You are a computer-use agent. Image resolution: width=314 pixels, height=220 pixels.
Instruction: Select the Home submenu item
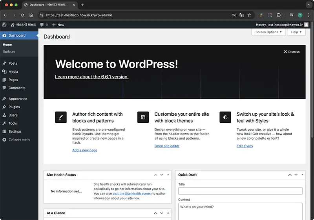[7, 45]
